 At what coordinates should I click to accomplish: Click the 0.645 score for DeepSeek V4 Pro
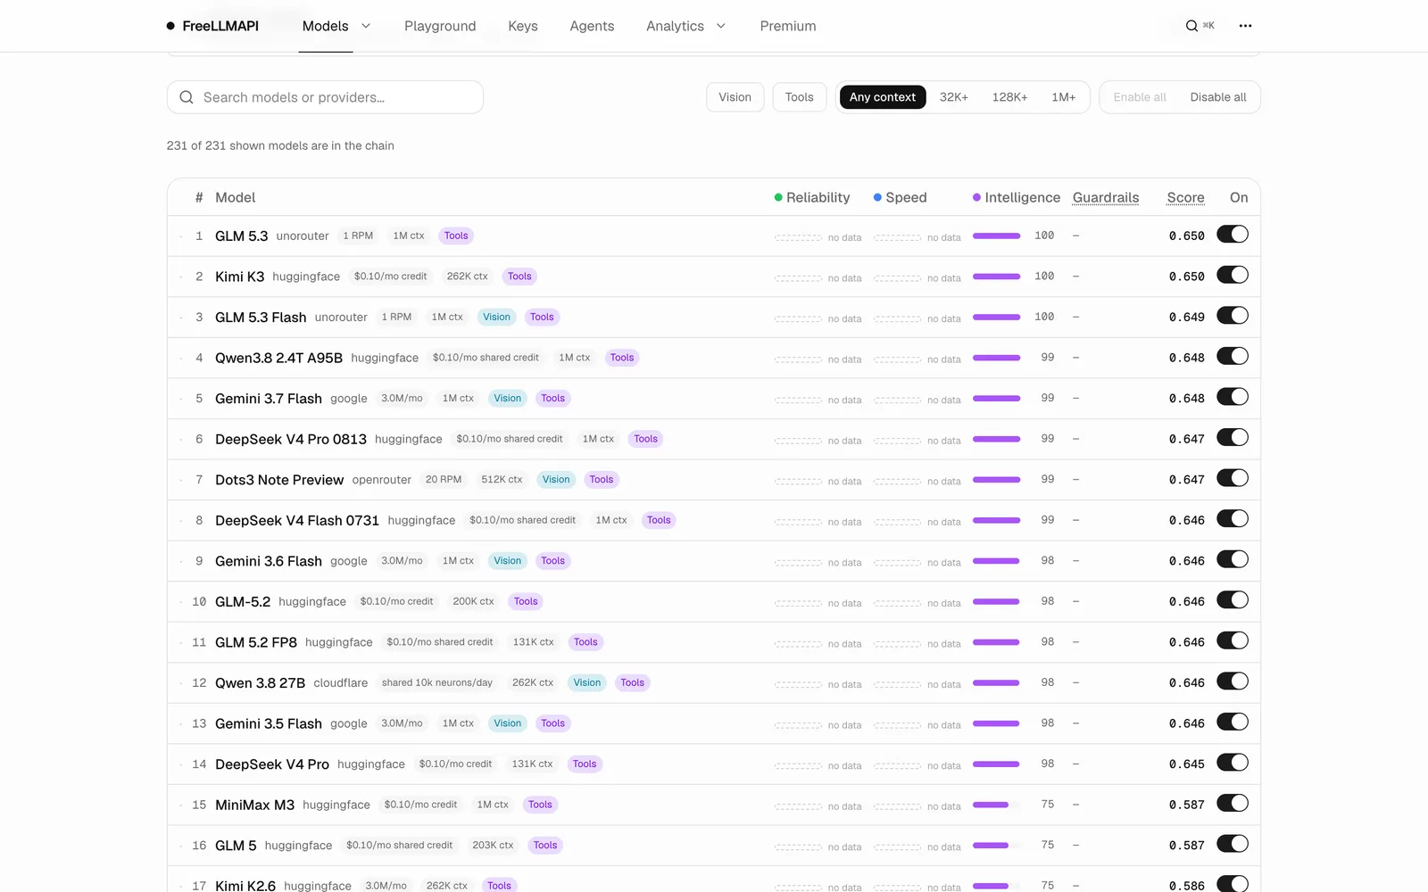1187,764
